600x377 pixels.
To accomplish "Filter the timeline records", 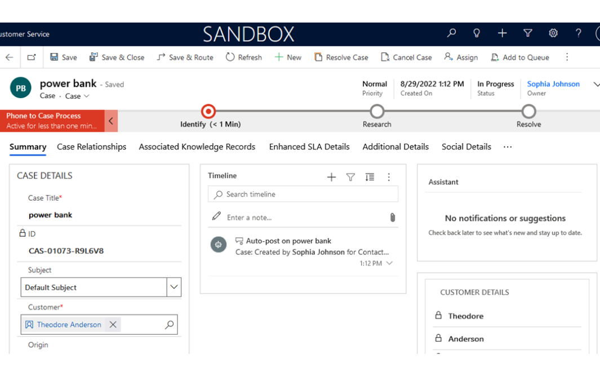I will pos(350,177).
